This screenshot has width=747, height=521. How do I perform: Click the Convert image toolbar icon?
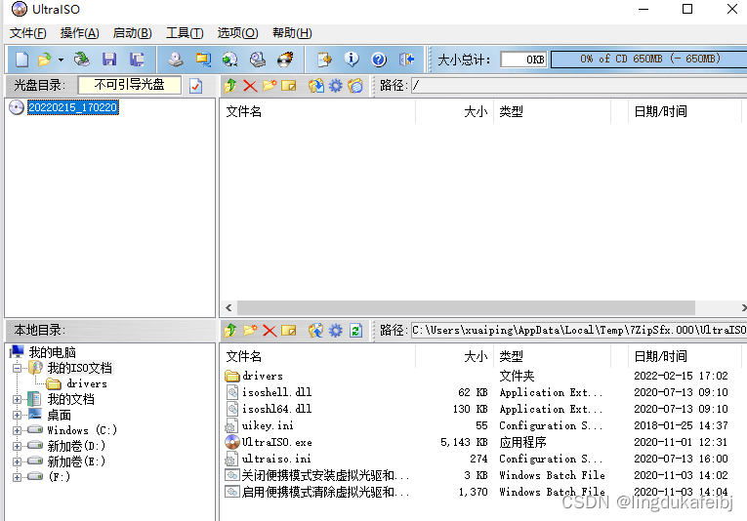coord(230,60)
